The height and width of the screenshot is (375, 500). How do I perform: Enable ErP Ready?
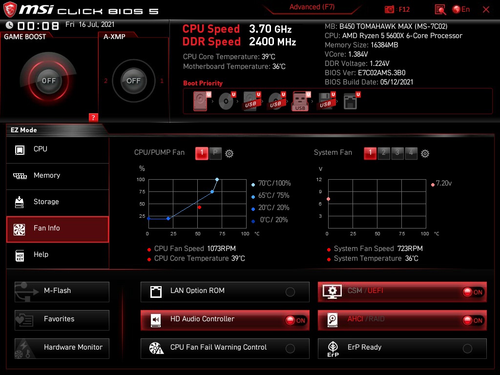tap(467, 349)
